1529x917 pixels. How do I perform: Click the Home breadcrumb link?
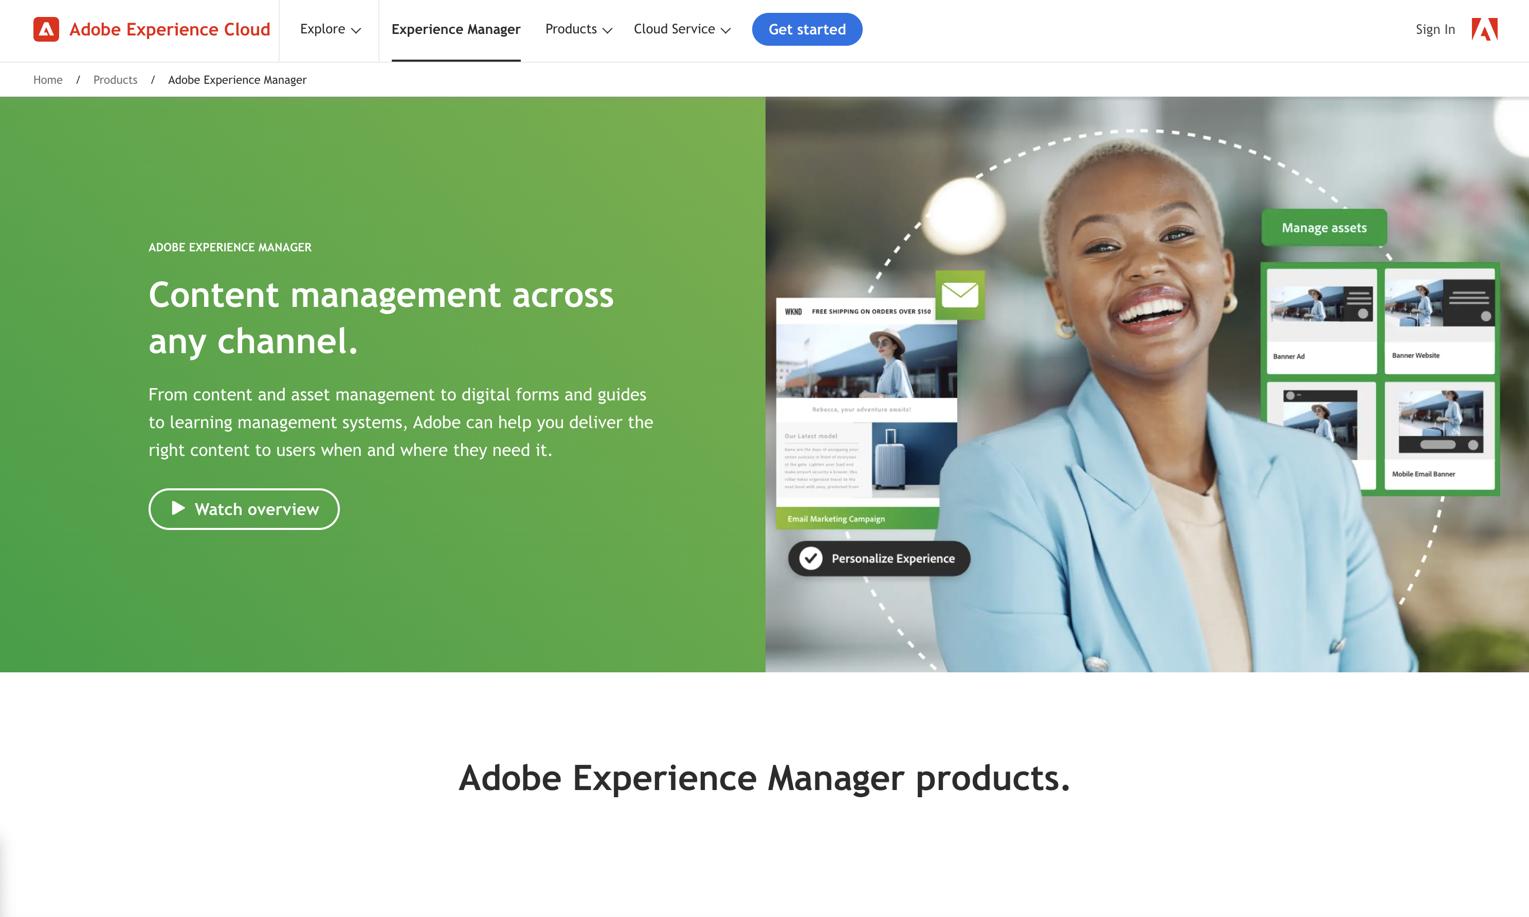(x=47, y=79)
